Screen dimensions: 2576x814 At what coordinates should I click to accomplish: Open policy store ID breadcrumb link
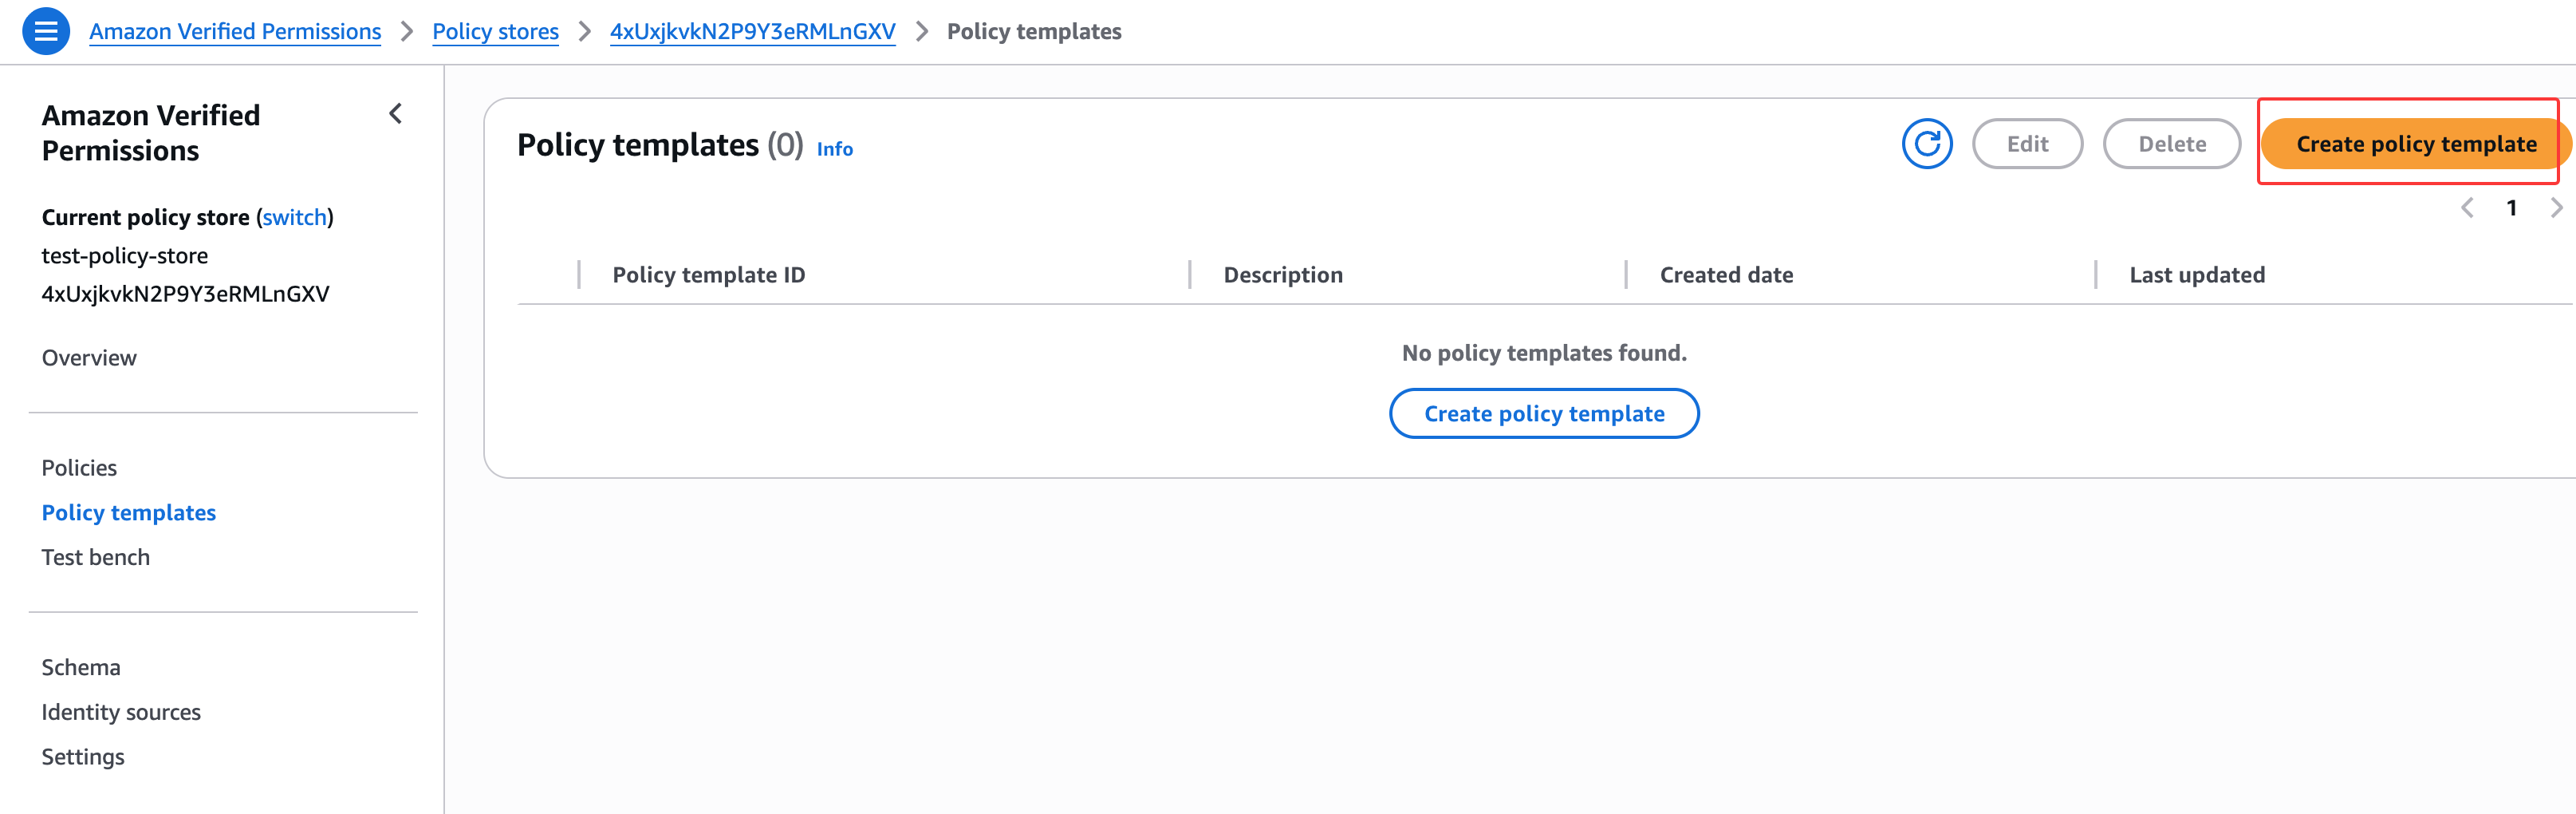click(x=752, y=32)
